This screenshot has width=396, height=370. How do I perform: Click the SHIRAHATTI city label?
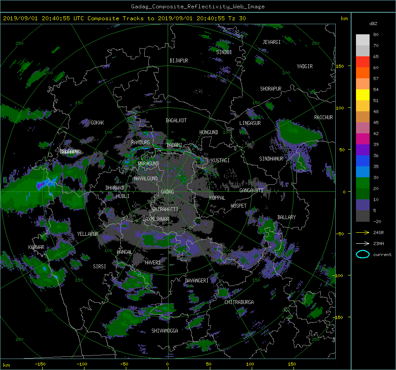coord(165,209)
